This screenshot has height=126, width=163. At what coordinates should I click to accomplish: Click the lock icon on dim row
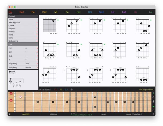click(37, 52)
